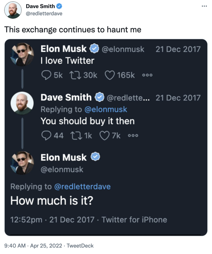
Task: Open the three-circle menu on "I love Twitter" tweet
Action: click(x=147, y=75)
